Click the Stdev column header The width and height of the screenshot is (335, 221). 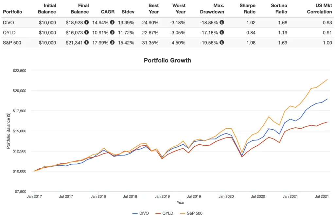pos(128,12)
